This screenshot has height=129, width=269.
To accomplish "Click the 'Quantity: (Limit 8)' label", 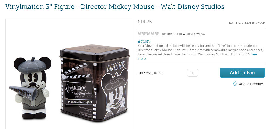I will pos(150,73).
